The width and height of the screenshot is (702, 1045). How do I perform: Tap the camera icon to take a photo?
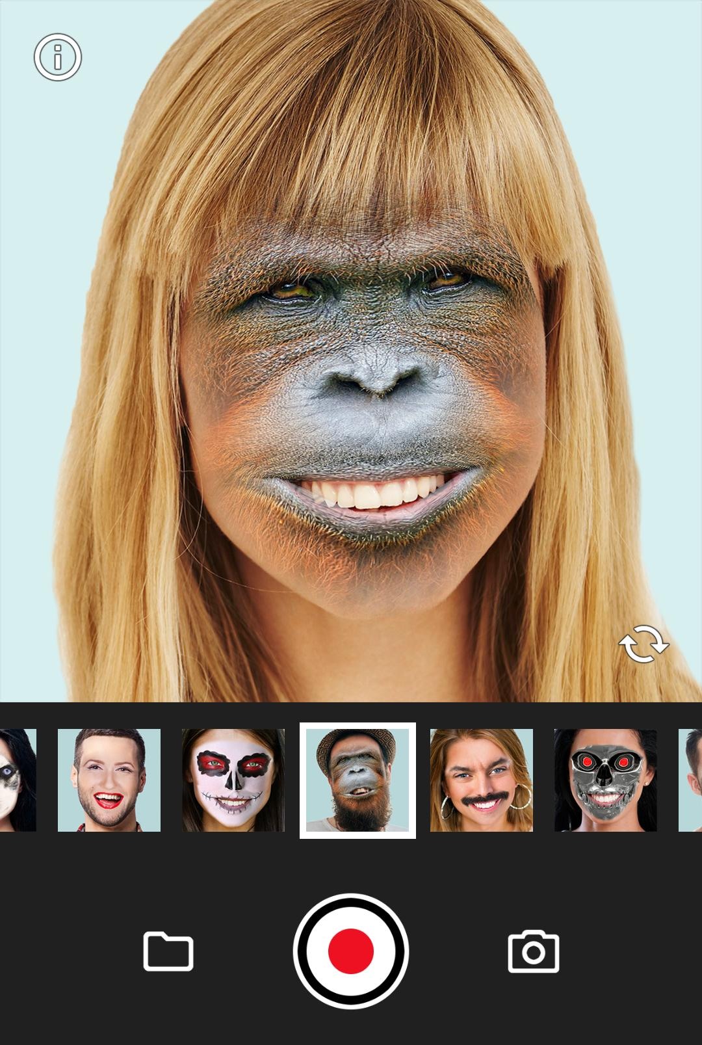(533, 951)
